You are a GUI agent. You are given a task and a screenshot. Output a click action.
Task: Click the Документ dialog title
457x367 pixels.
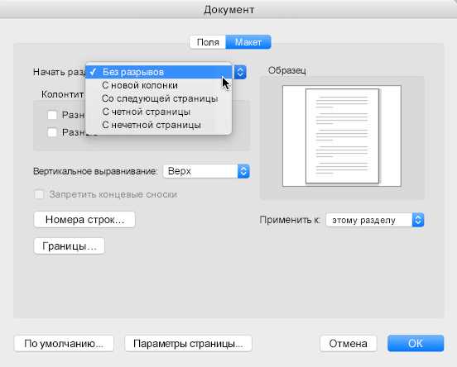coord(228,10)
